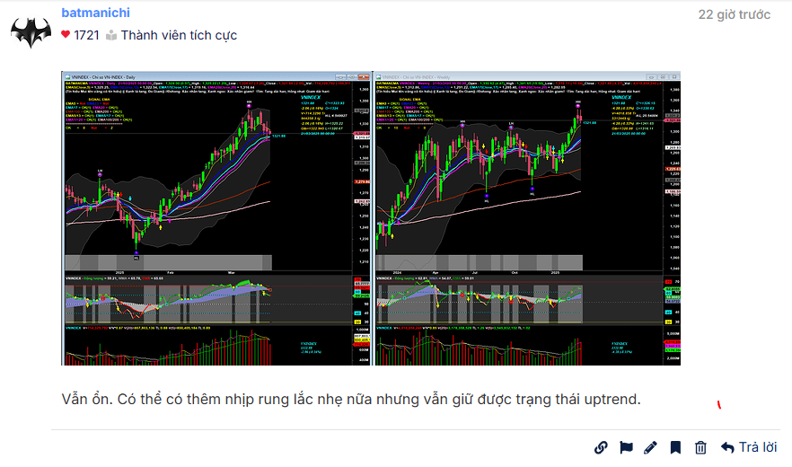This screenshot has height=467, width=792.
Task: Click the 'Thành viên tích cực' member title
Action: (x=179, y=35)
